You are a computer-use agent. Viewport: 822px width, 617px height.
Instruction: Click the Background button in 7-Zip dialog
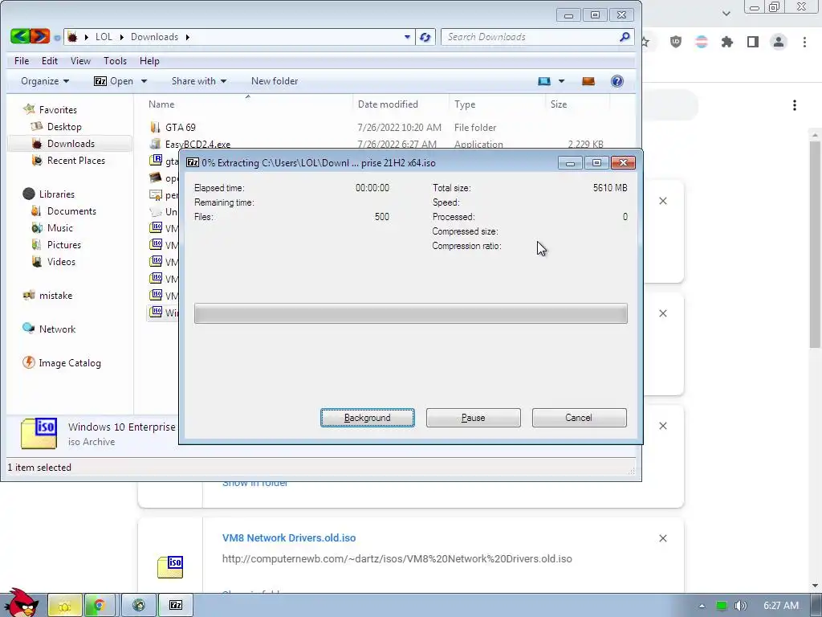[368, 418]
